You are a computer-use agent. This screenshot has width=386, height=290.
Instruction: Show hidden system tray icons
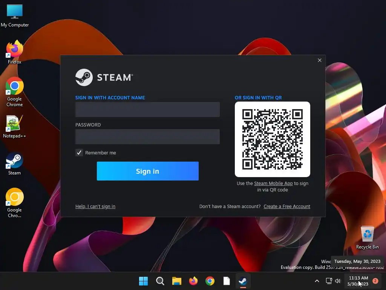(x=317, y=281)
